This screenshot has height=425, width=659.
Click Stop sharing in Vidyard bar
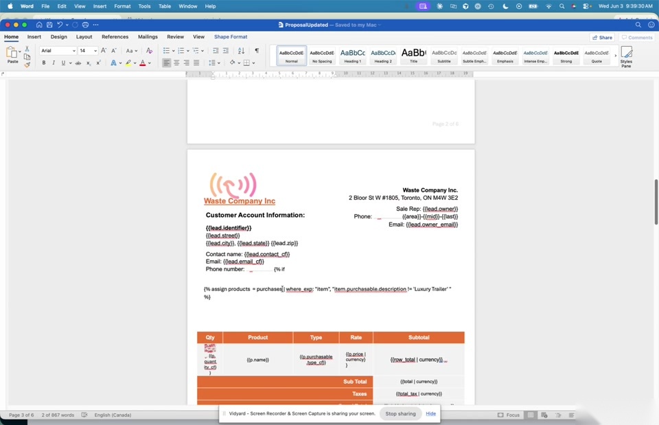400,413
